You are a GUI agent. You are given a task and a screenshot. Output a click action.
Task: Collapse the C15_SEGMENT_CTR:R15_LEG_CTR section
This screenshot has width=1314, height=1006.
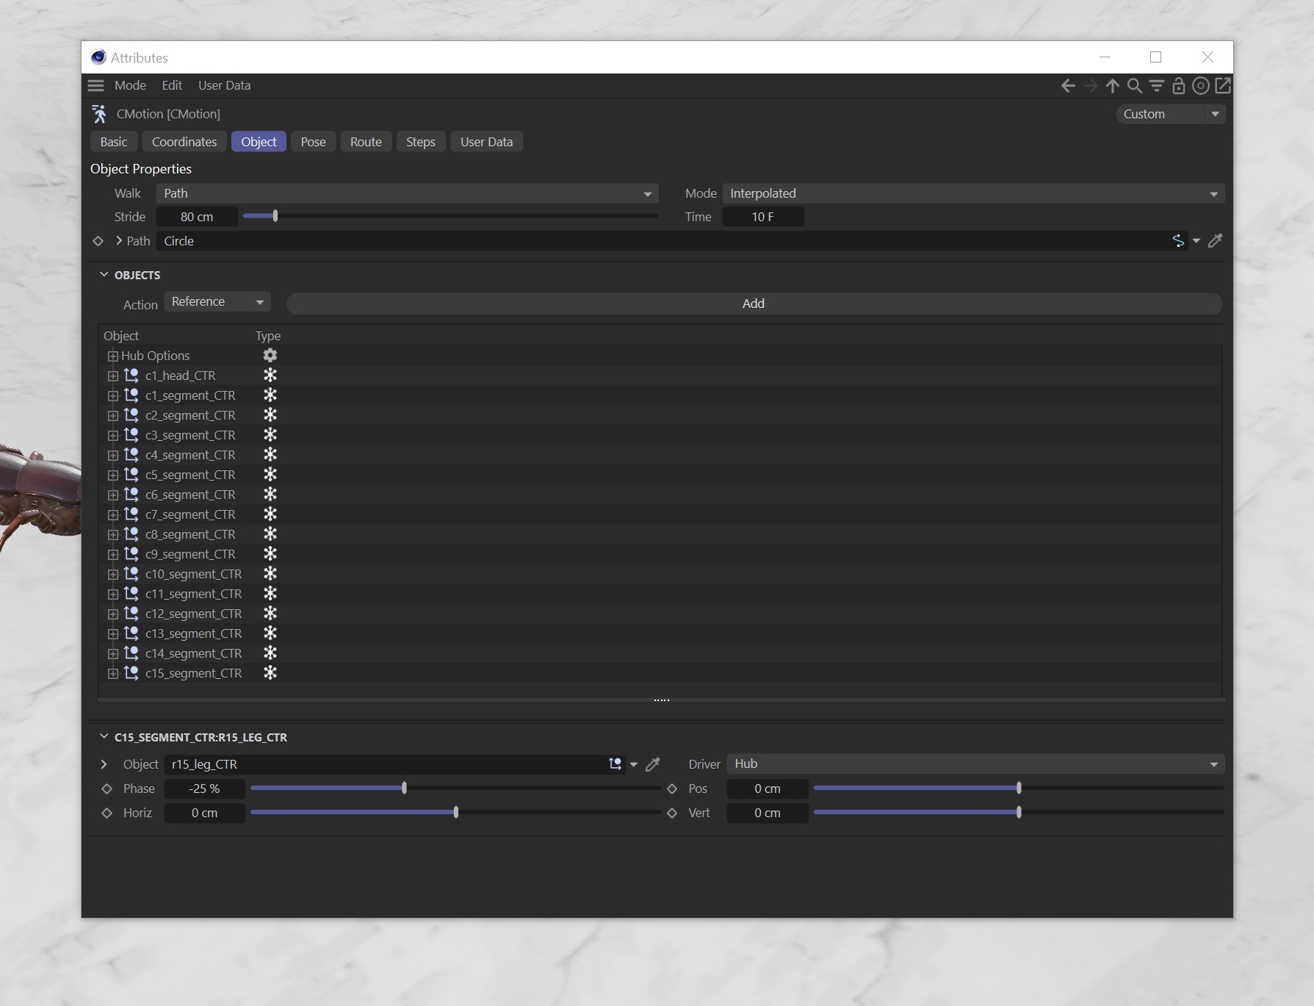[x=104, y=736]
